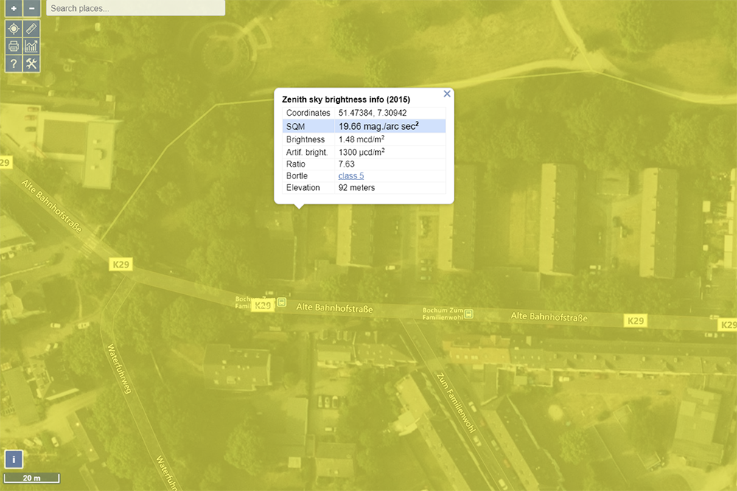Click the Ratio 7.63 row
This screenshot has width=737, height=491.
click(364, 164)
